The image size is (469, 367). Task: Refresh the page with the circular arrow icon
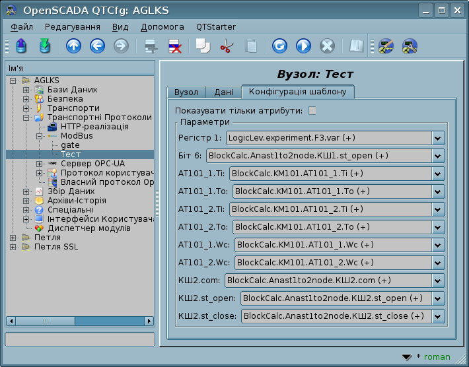point(279,46)
